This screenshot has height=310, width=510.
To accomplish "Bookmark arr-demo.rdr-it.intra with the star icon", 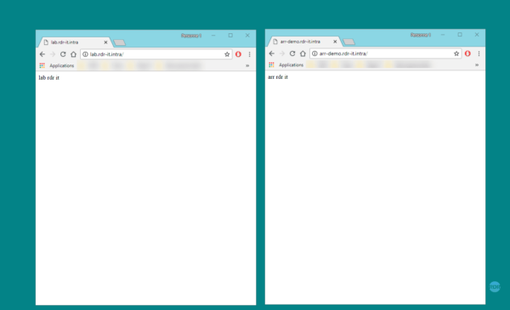I will [456, 54].
